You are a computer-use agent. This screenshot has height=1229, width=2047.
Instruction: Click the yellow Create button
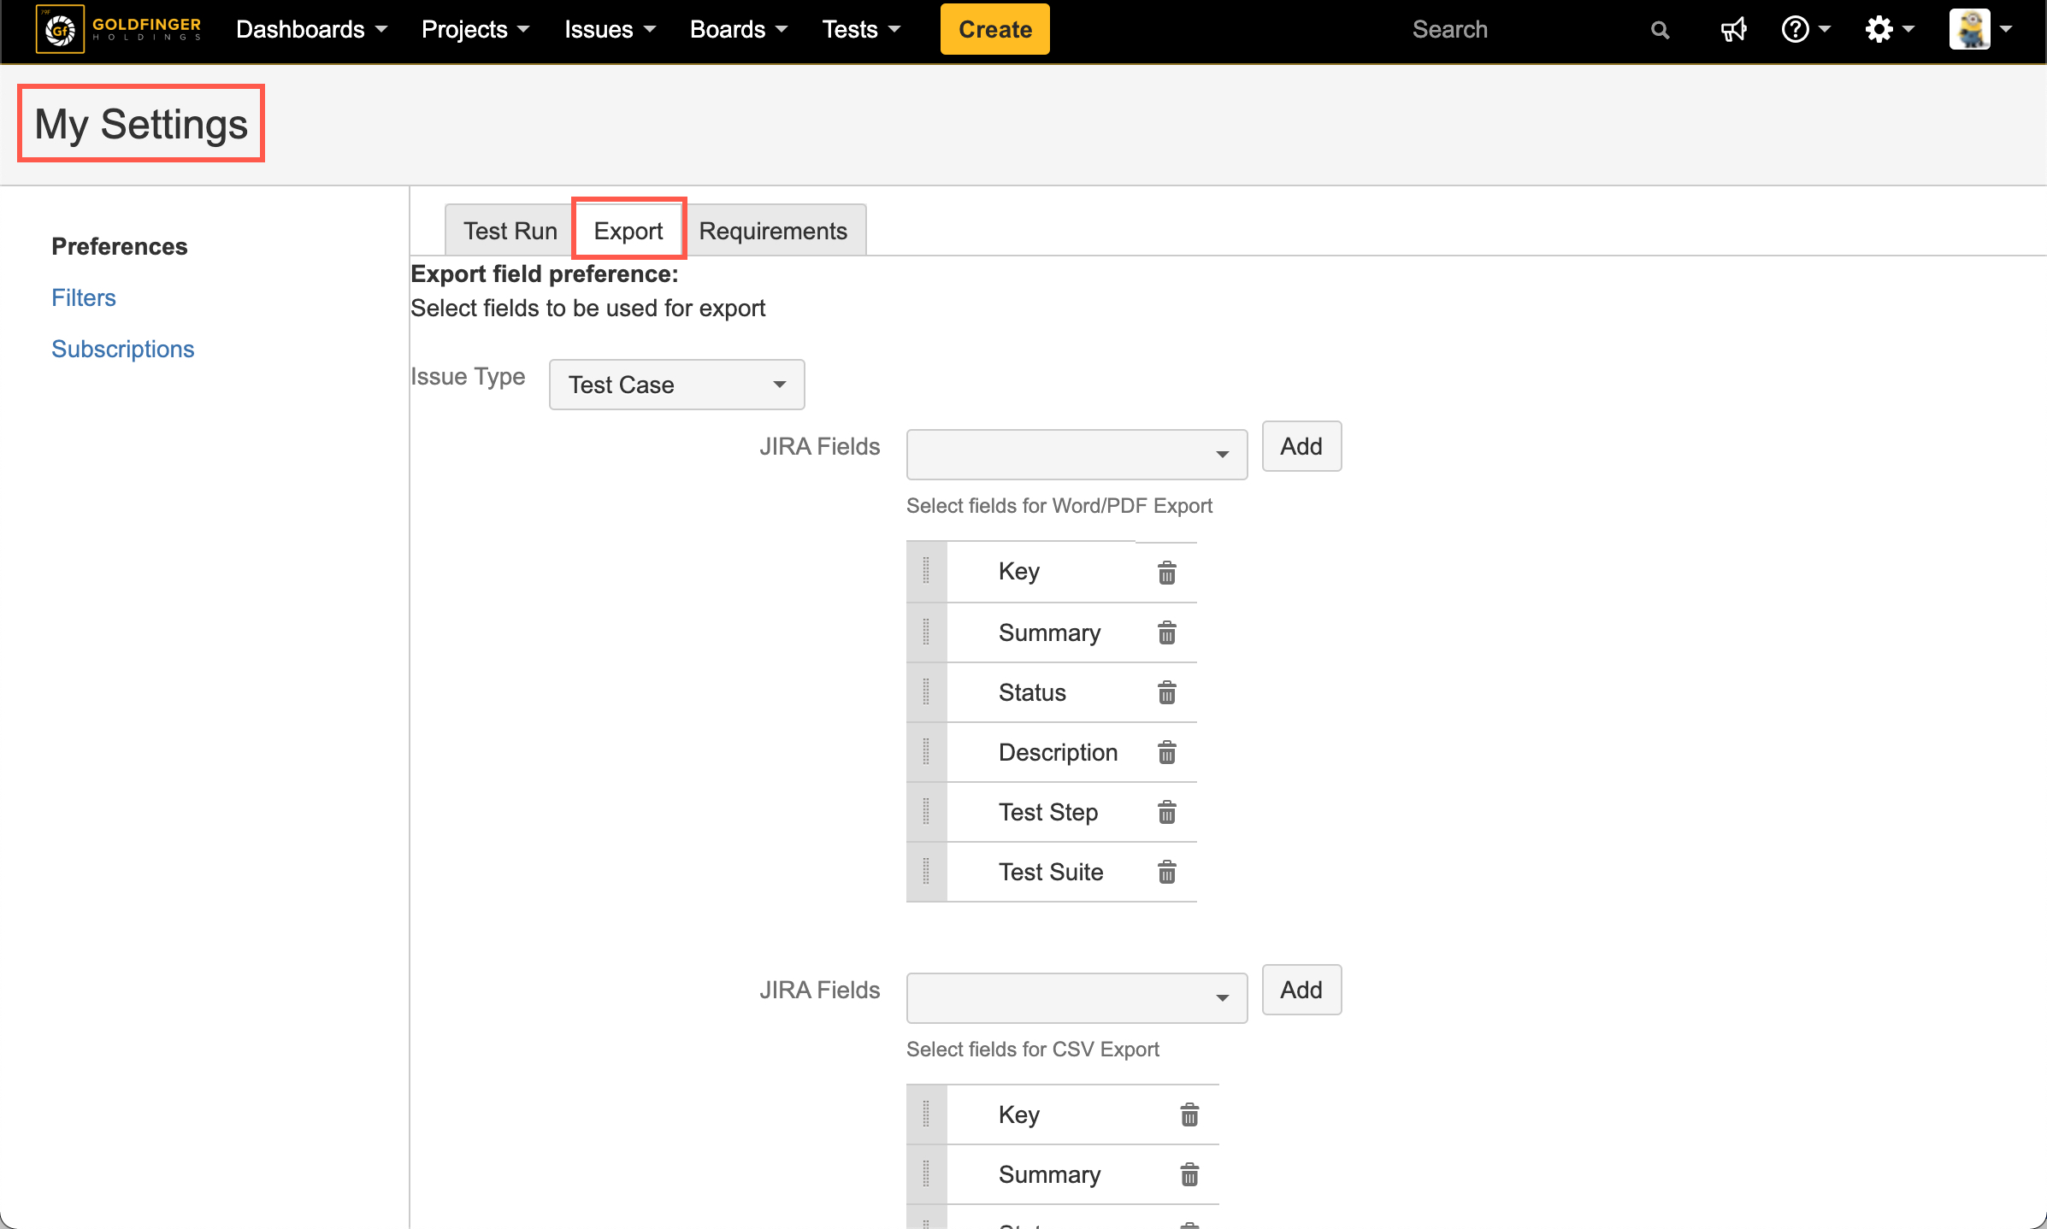994,30
